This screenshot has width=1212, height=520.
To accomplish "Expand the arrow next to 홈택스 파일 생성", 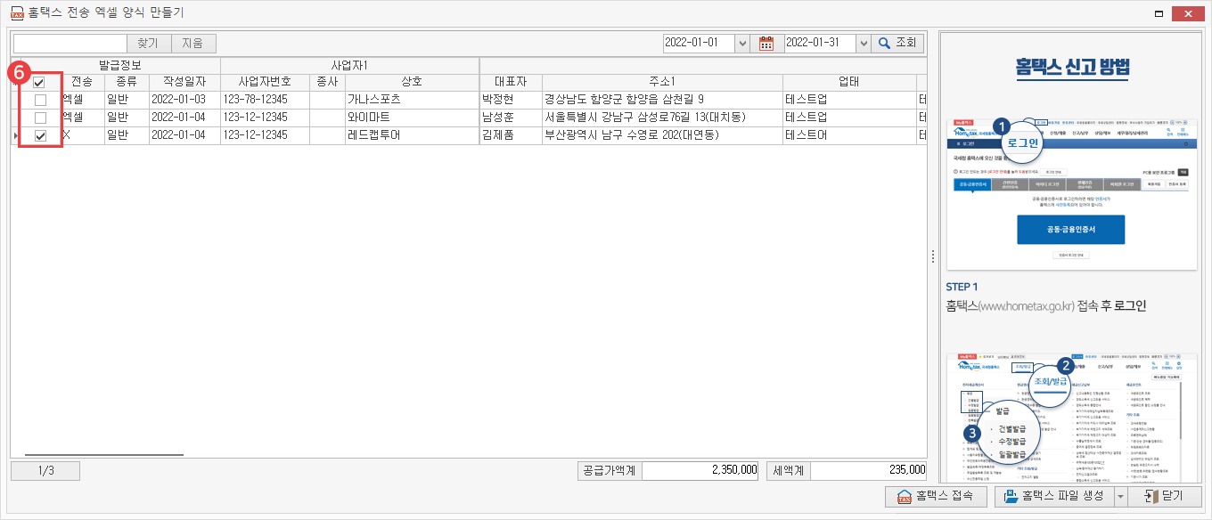I will point(1120,496).
